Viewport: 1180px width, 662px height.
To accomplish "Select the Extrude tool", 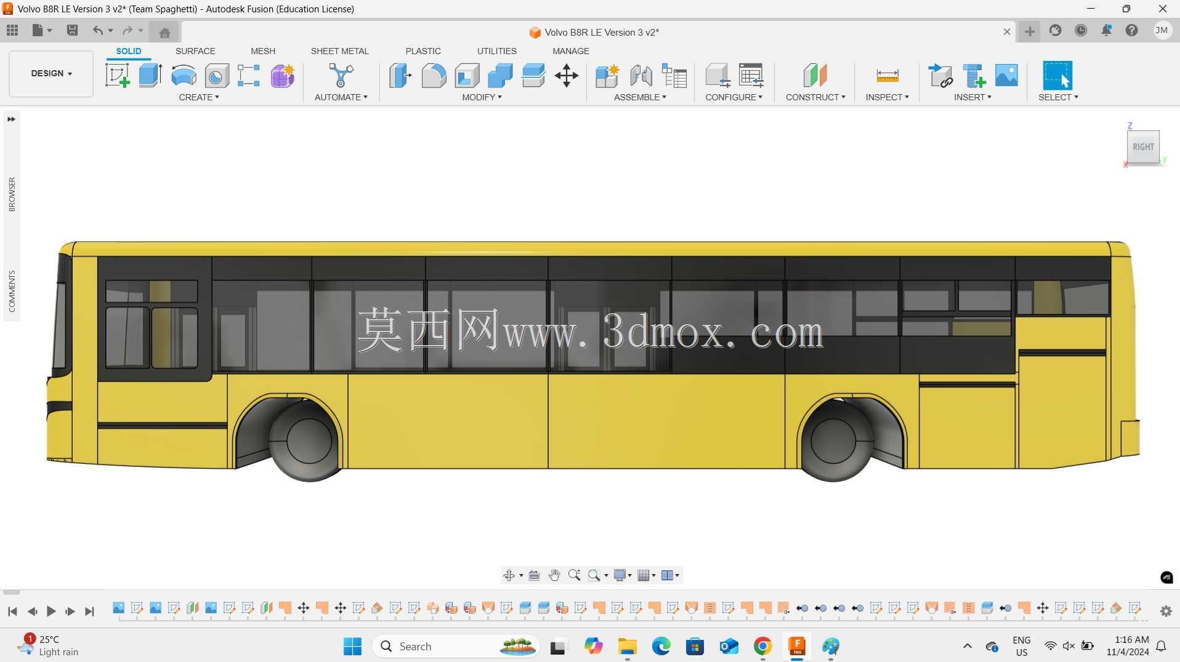I will [x=150, y=76].
